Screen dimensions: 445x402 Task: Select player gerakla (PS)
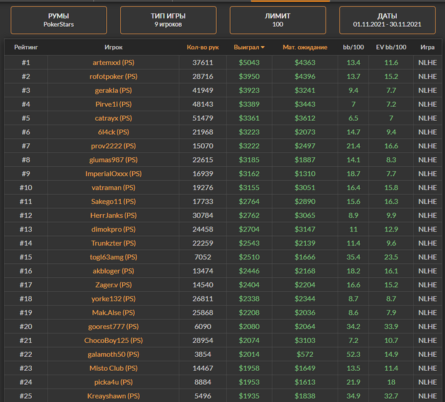click(x=113, y=90)
